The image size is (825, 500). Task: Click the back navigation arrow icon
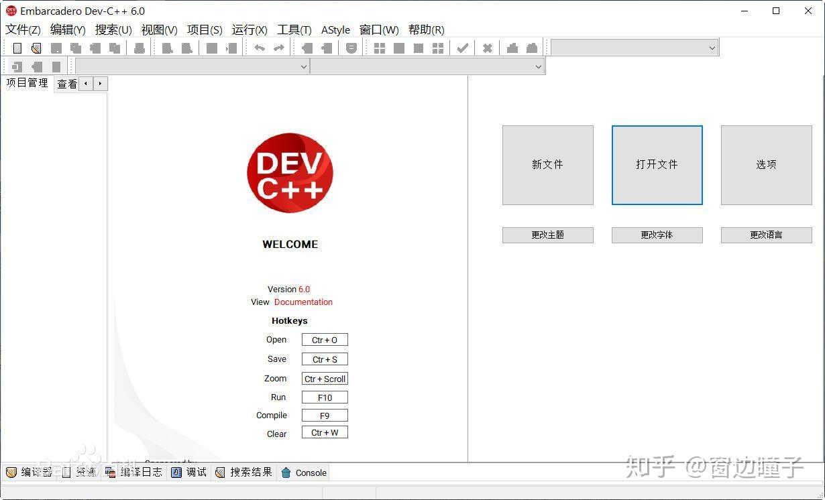click(306, 48)
